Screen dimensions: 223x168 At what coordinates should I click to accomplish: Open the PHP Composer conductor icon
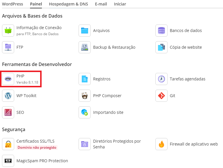click(85, 96)
